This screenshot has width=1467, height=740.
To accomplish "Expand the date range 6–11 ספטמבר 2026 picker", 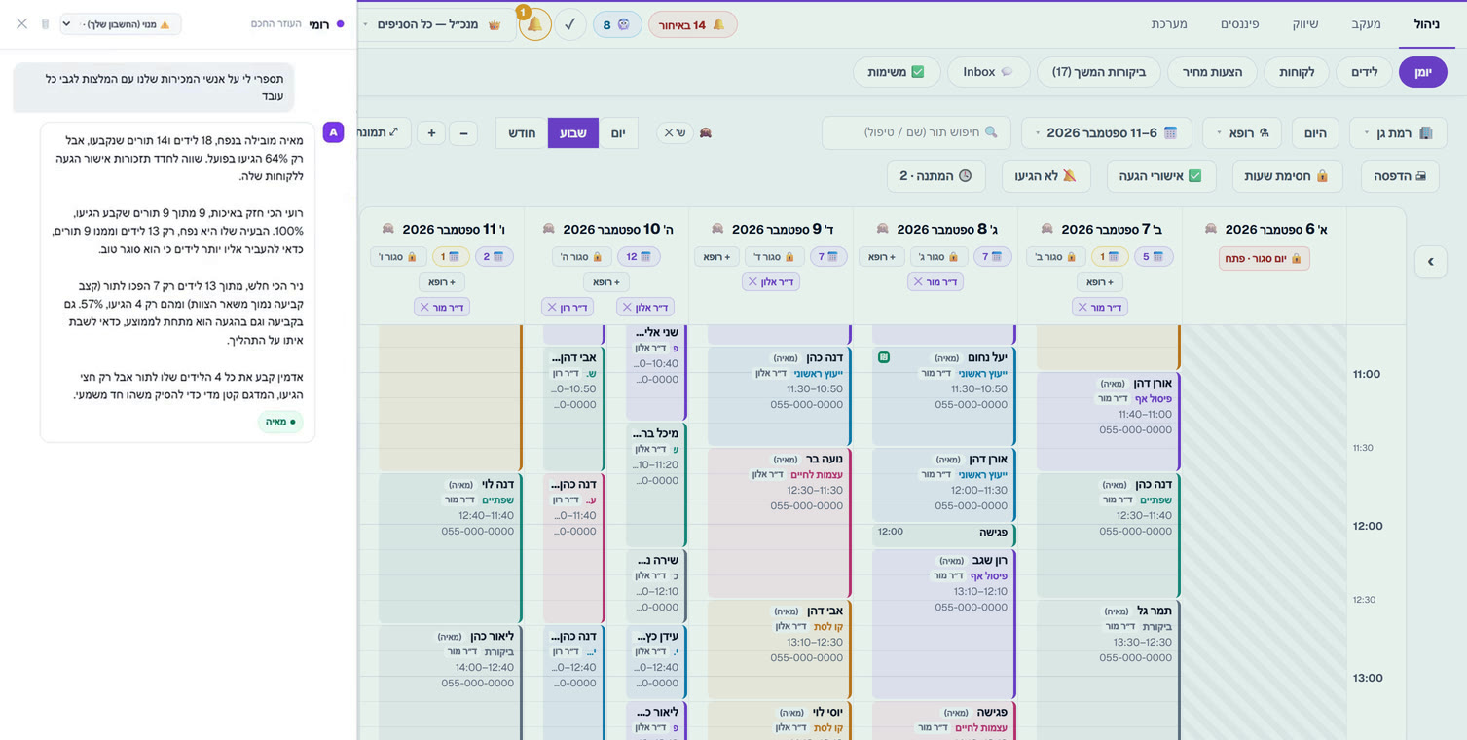I will click(x=1107, y=132).
